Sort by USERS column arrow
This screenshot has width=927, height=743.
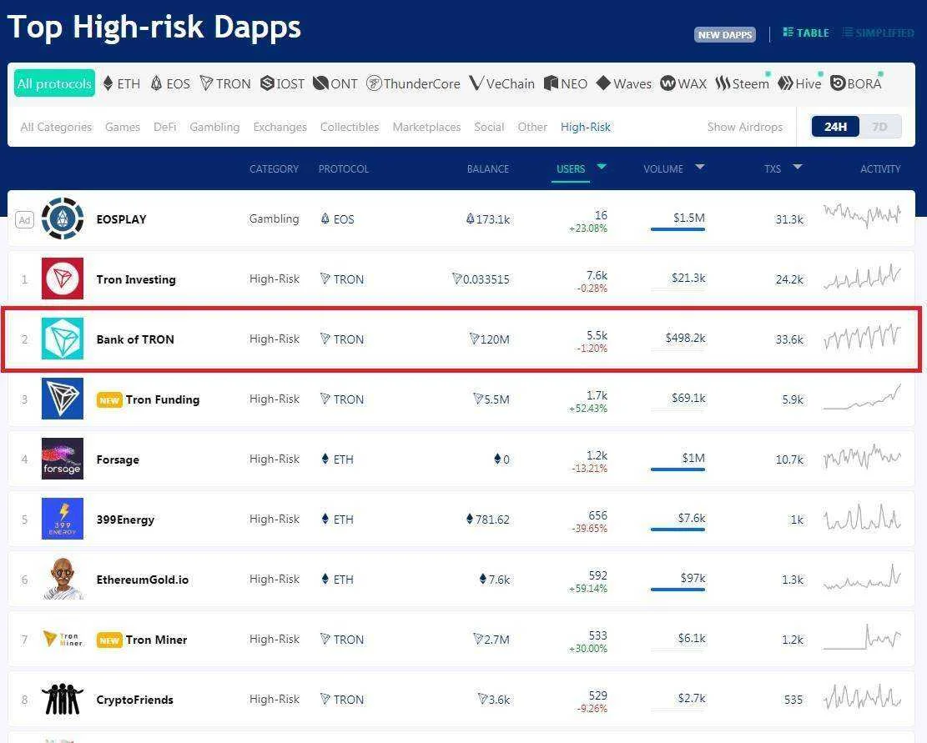[602, 167]
